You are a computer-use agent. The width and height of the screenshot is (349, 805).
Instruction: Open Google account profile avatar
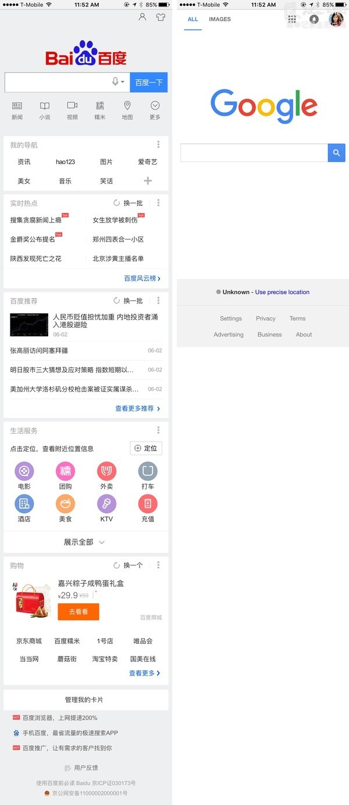pos(336,19)
